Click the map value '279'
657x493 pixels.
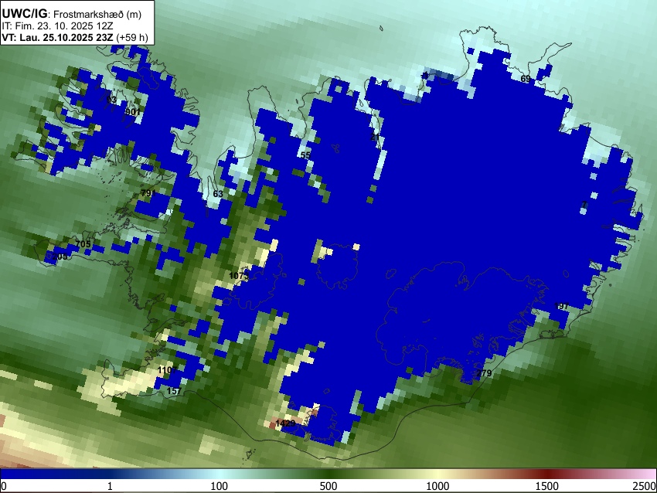click(484, 373)
